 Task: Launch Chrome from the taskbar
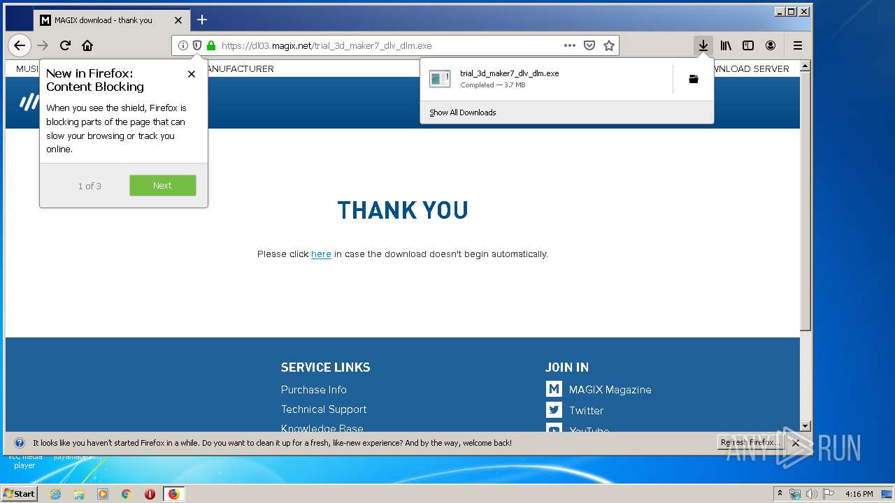coord(127,494)
